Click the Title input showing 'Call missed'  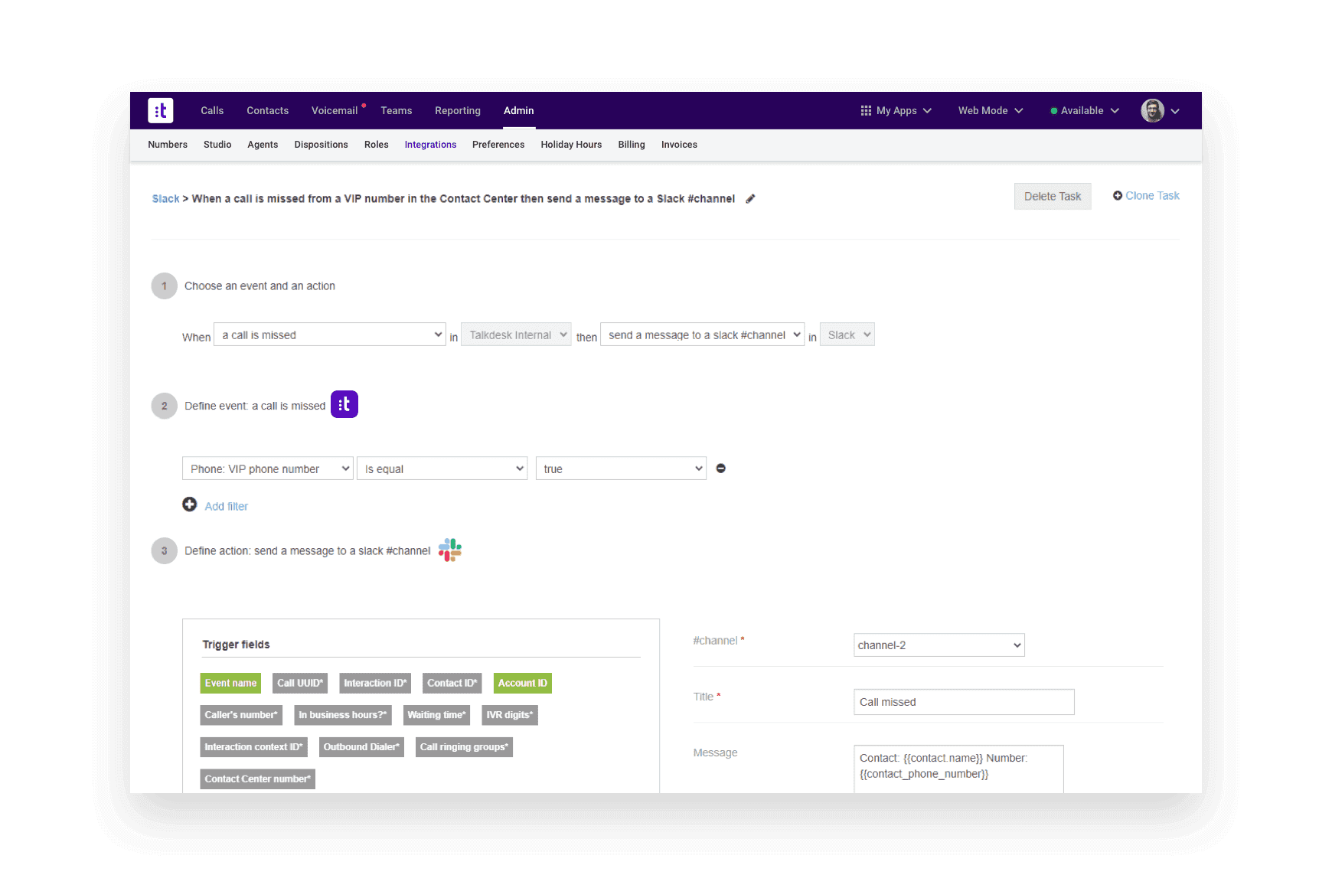963,701
